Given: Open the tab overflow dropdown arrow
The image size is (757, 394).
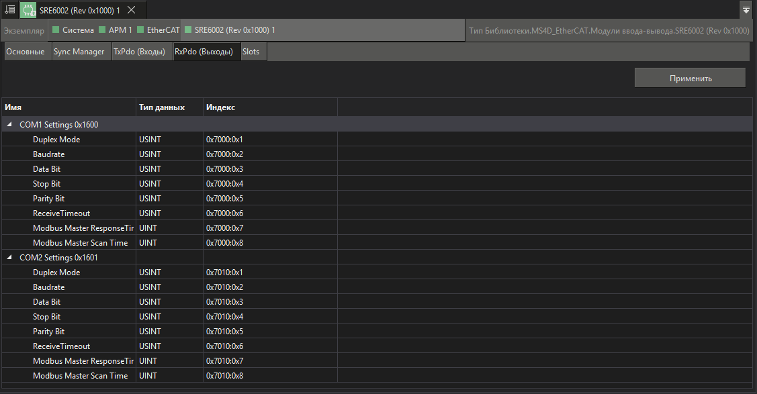Looking at the screenshot, I should [x=746, y=10].
